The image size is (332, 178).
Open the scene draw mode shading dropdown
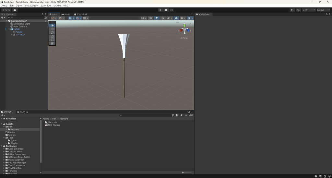143,18
